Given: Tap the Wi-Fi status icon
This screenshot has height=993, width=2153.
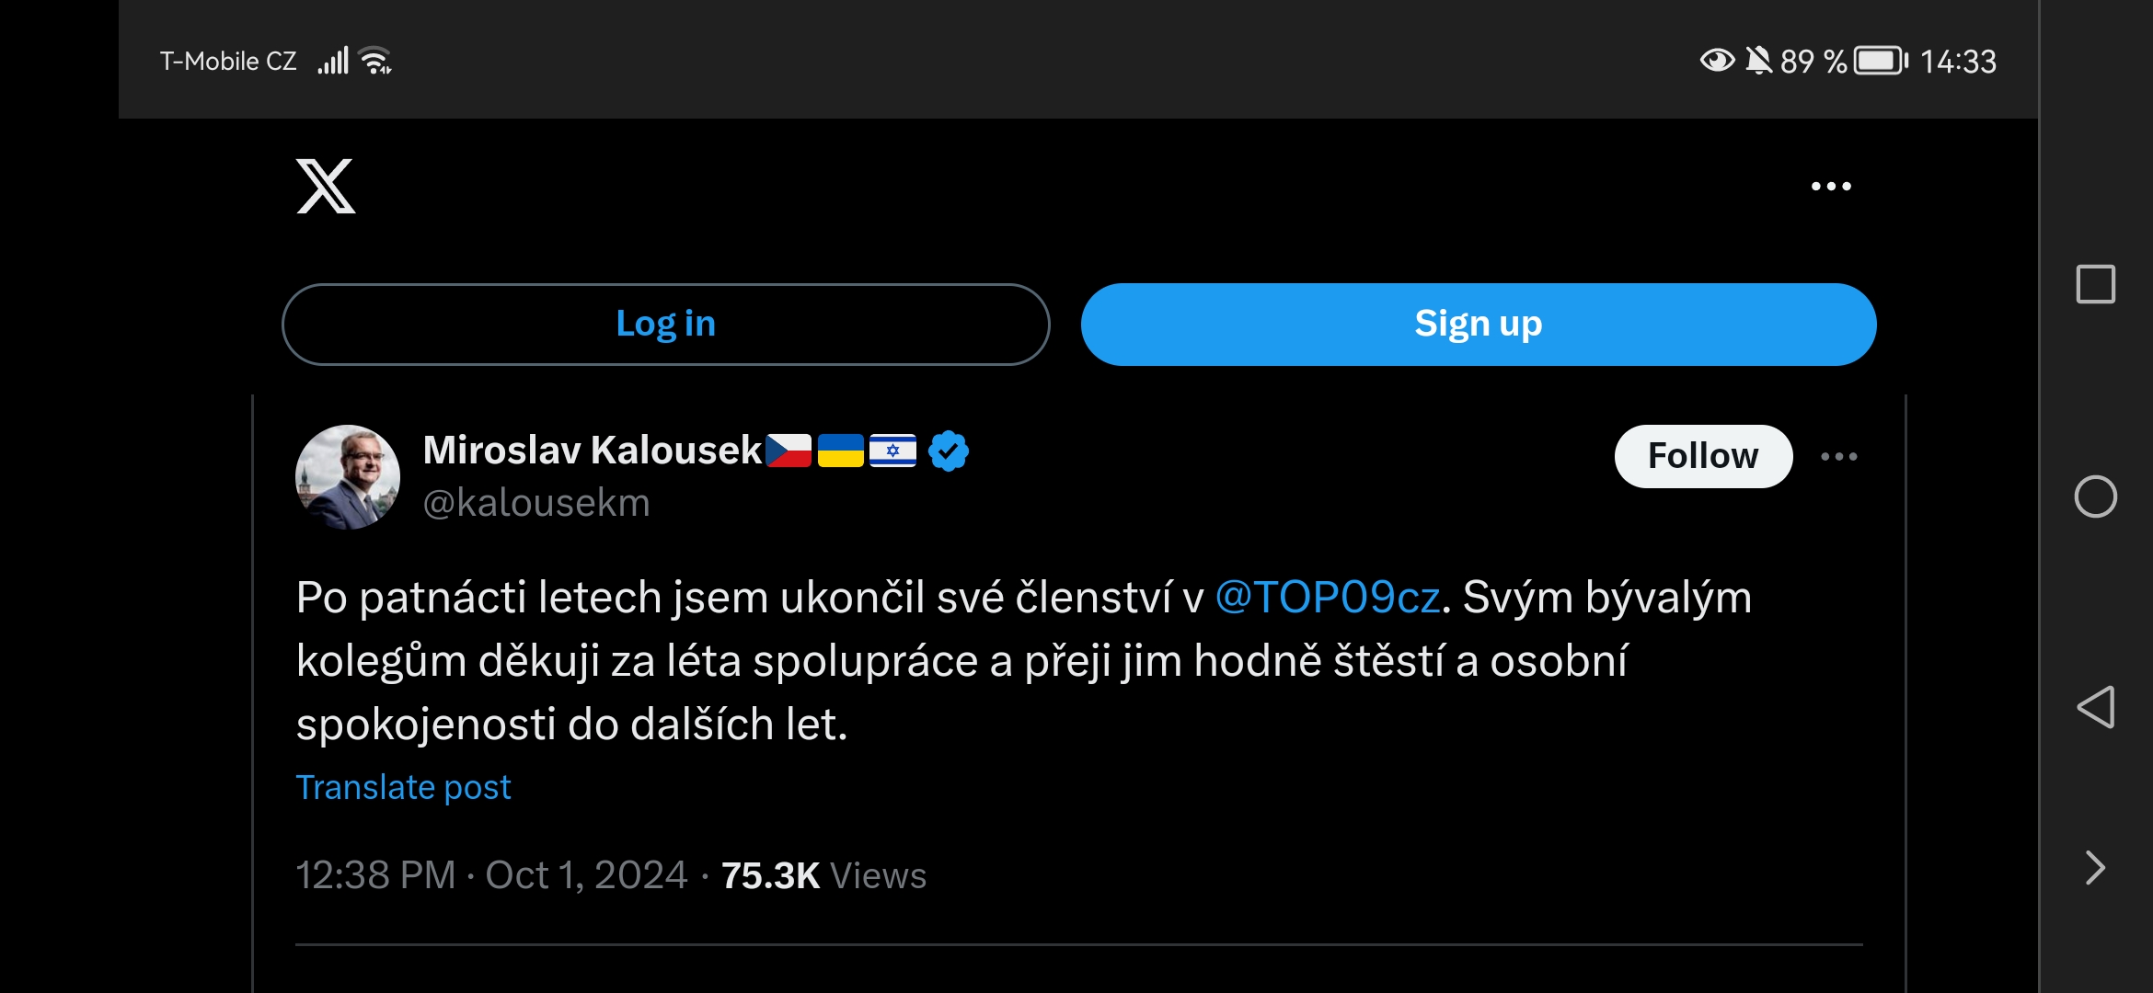Looking at the screenshot, I should pos(375,61).
